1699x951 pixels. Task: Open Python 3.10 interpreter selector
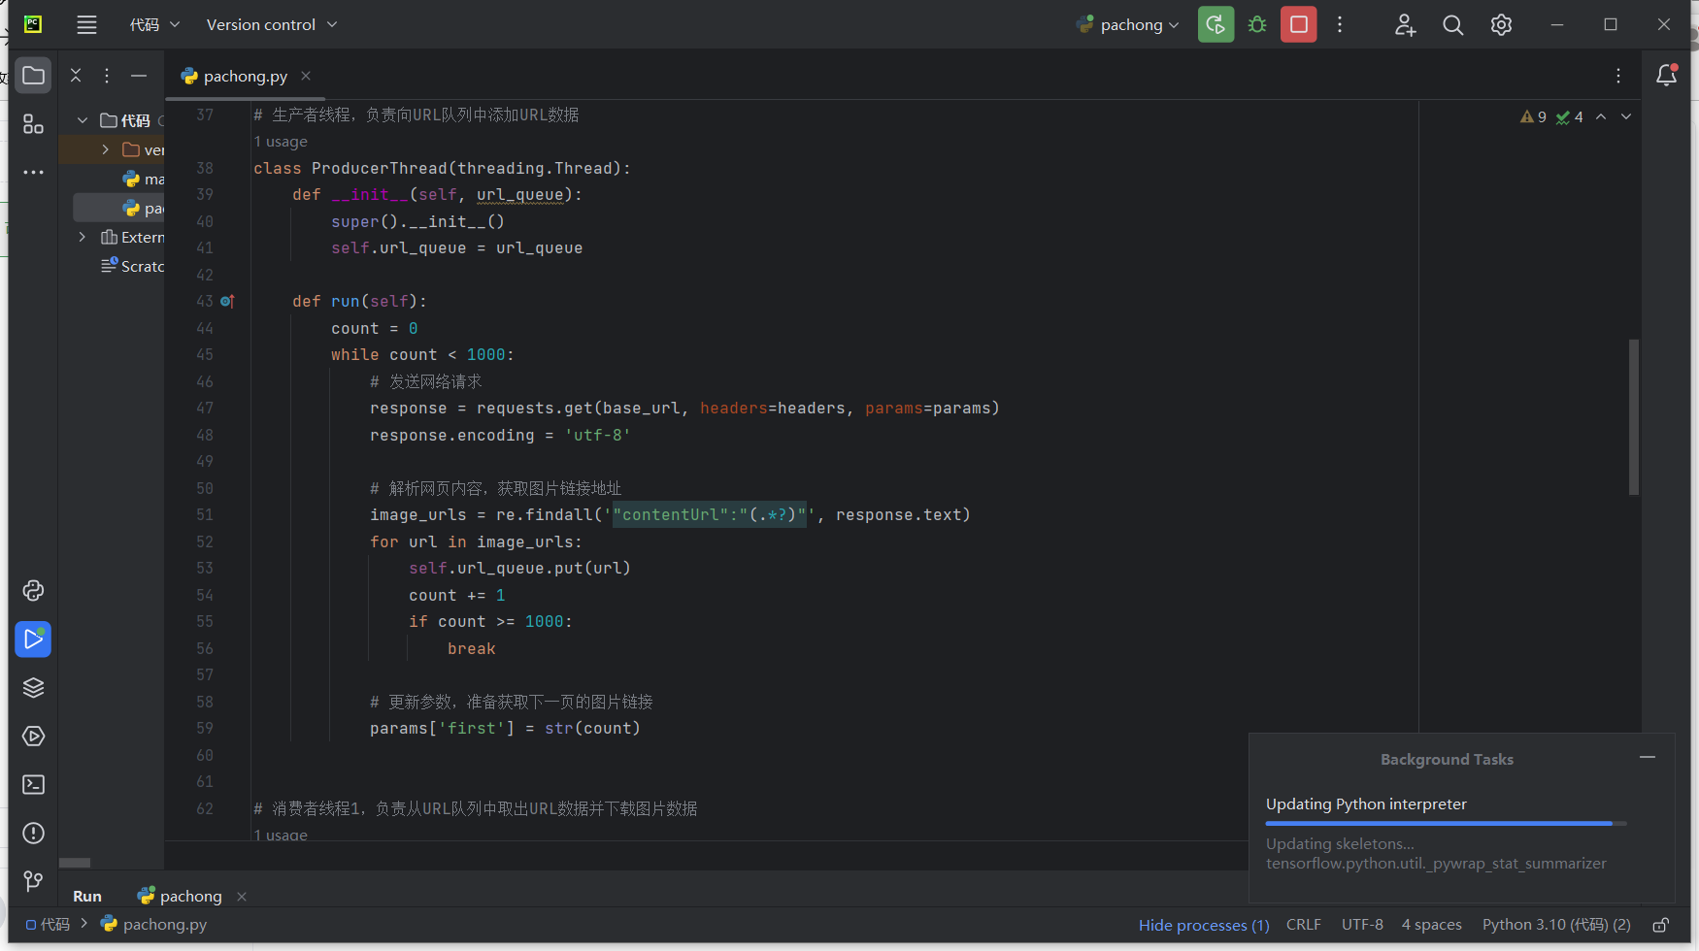pos(1556,925)
